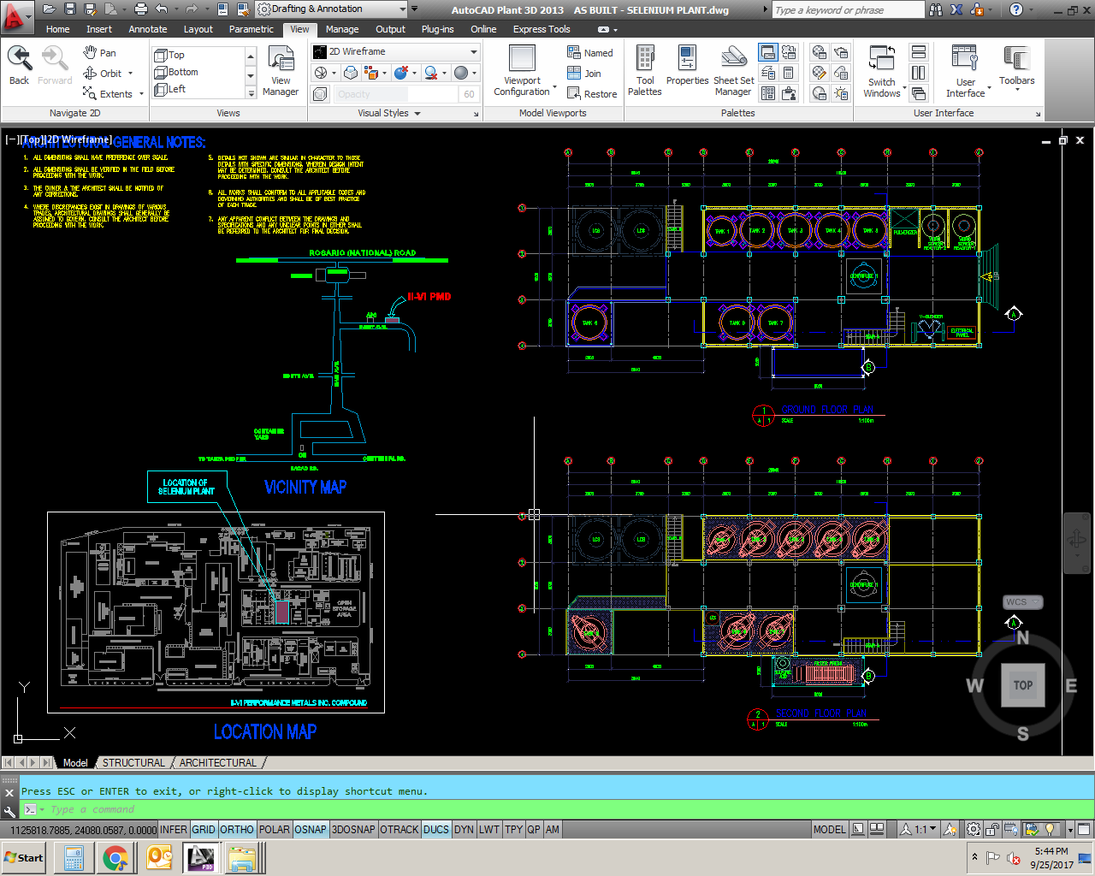
Task: Click the Join viewports button
Action: coord(584,74)
